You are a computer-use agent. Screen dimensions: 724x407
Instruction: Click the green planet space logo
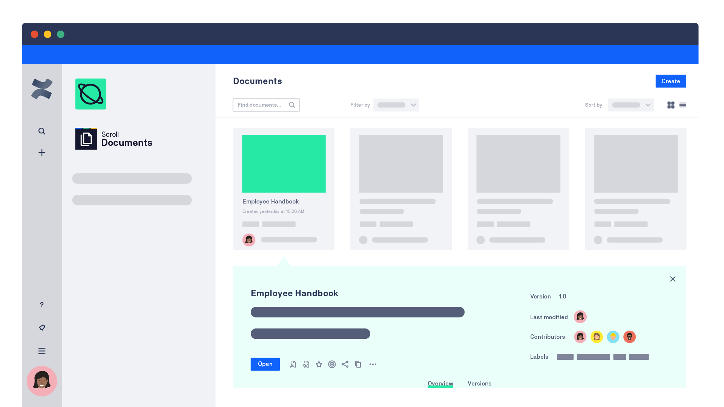click(90, 94)
